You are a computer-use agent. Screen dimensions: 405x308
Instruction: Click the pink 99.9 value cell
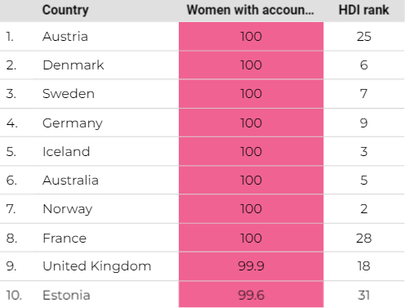[x=251, y=266]
